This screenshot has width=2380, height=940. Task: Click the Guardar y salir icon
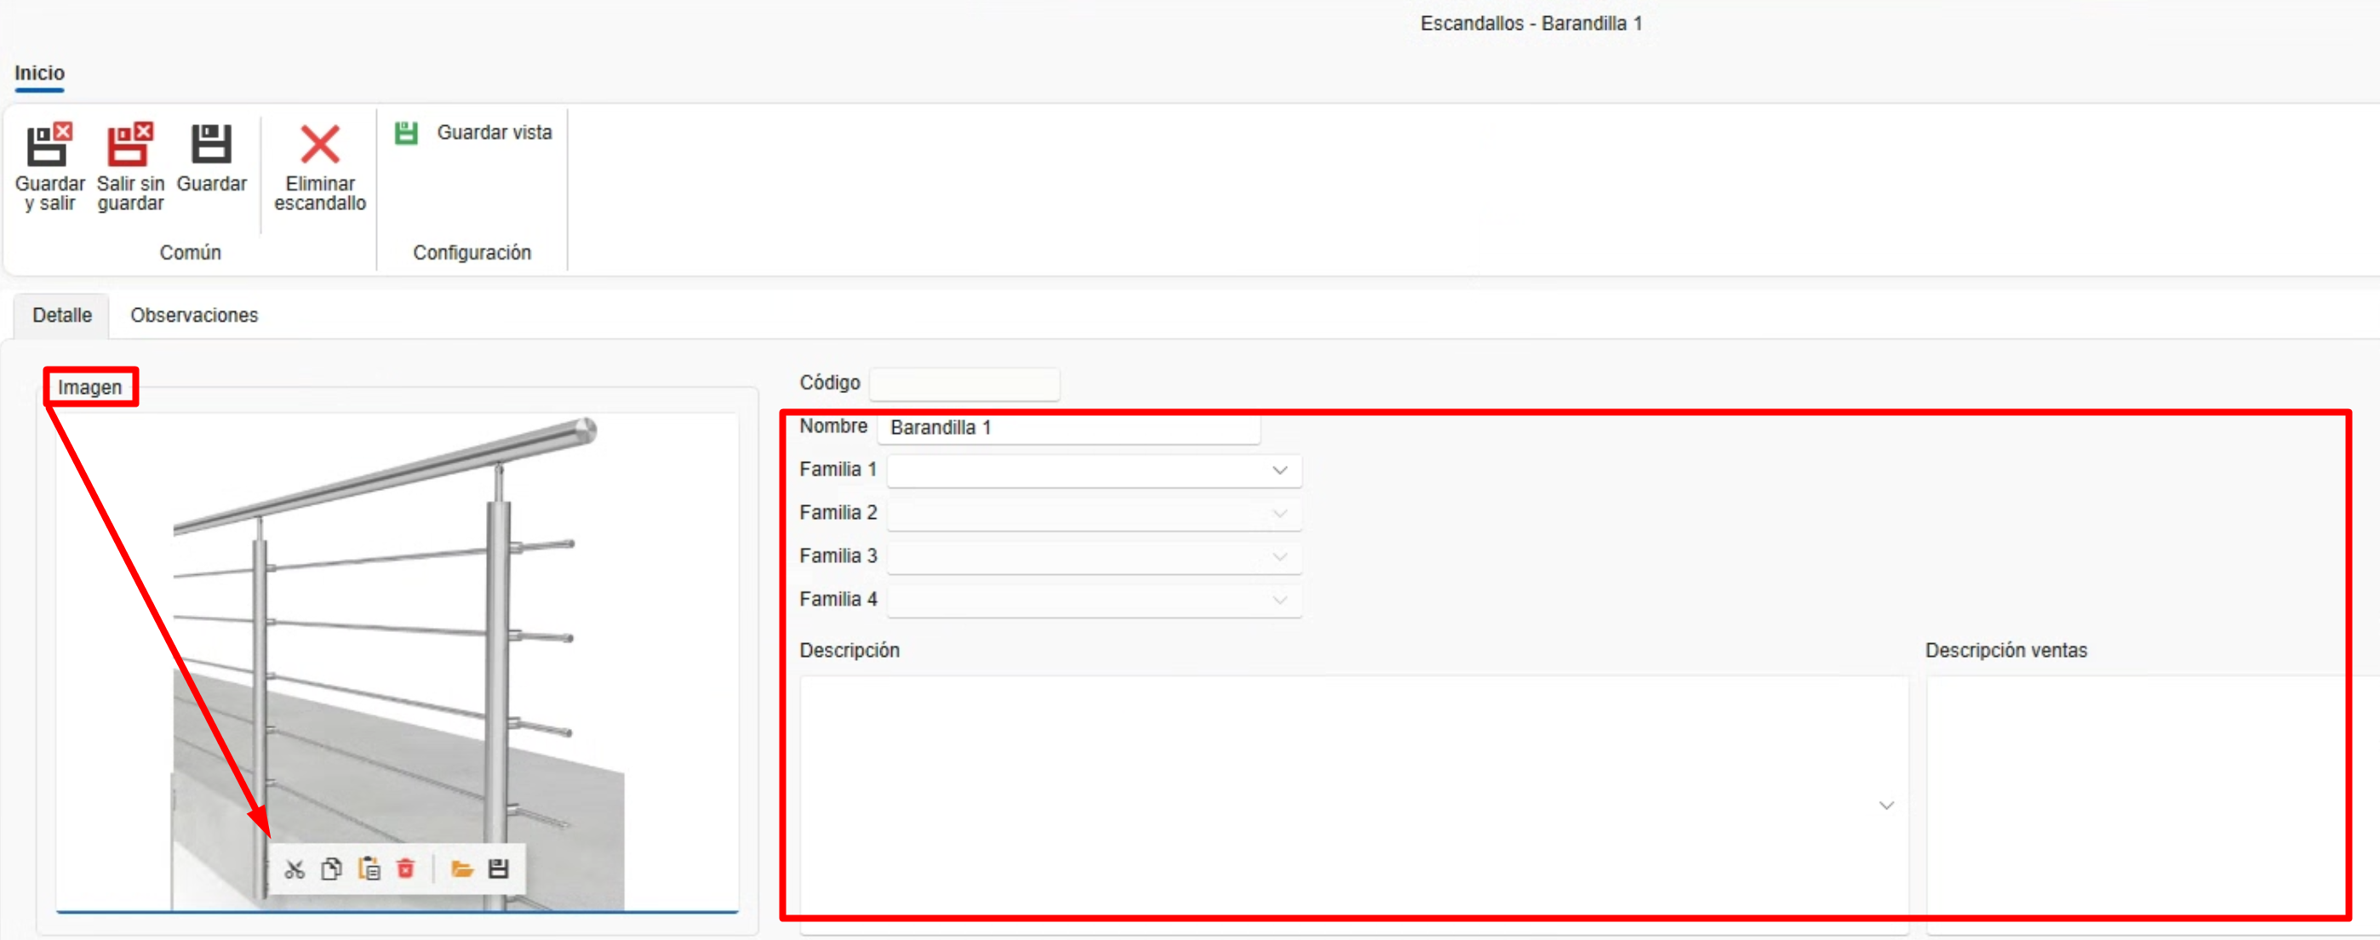(49, 145)
